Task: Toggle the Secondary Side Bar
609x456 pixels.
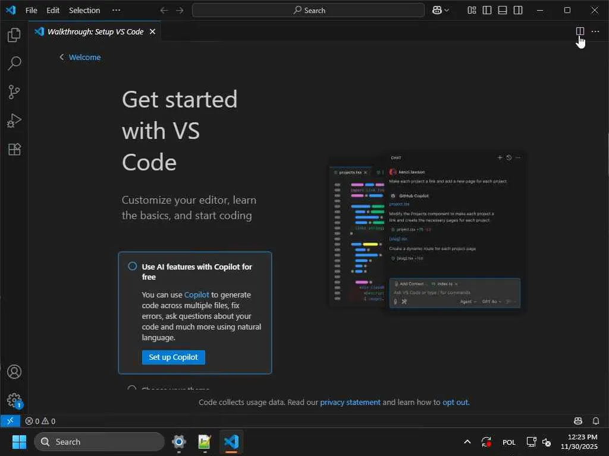Action: point(518,11)
